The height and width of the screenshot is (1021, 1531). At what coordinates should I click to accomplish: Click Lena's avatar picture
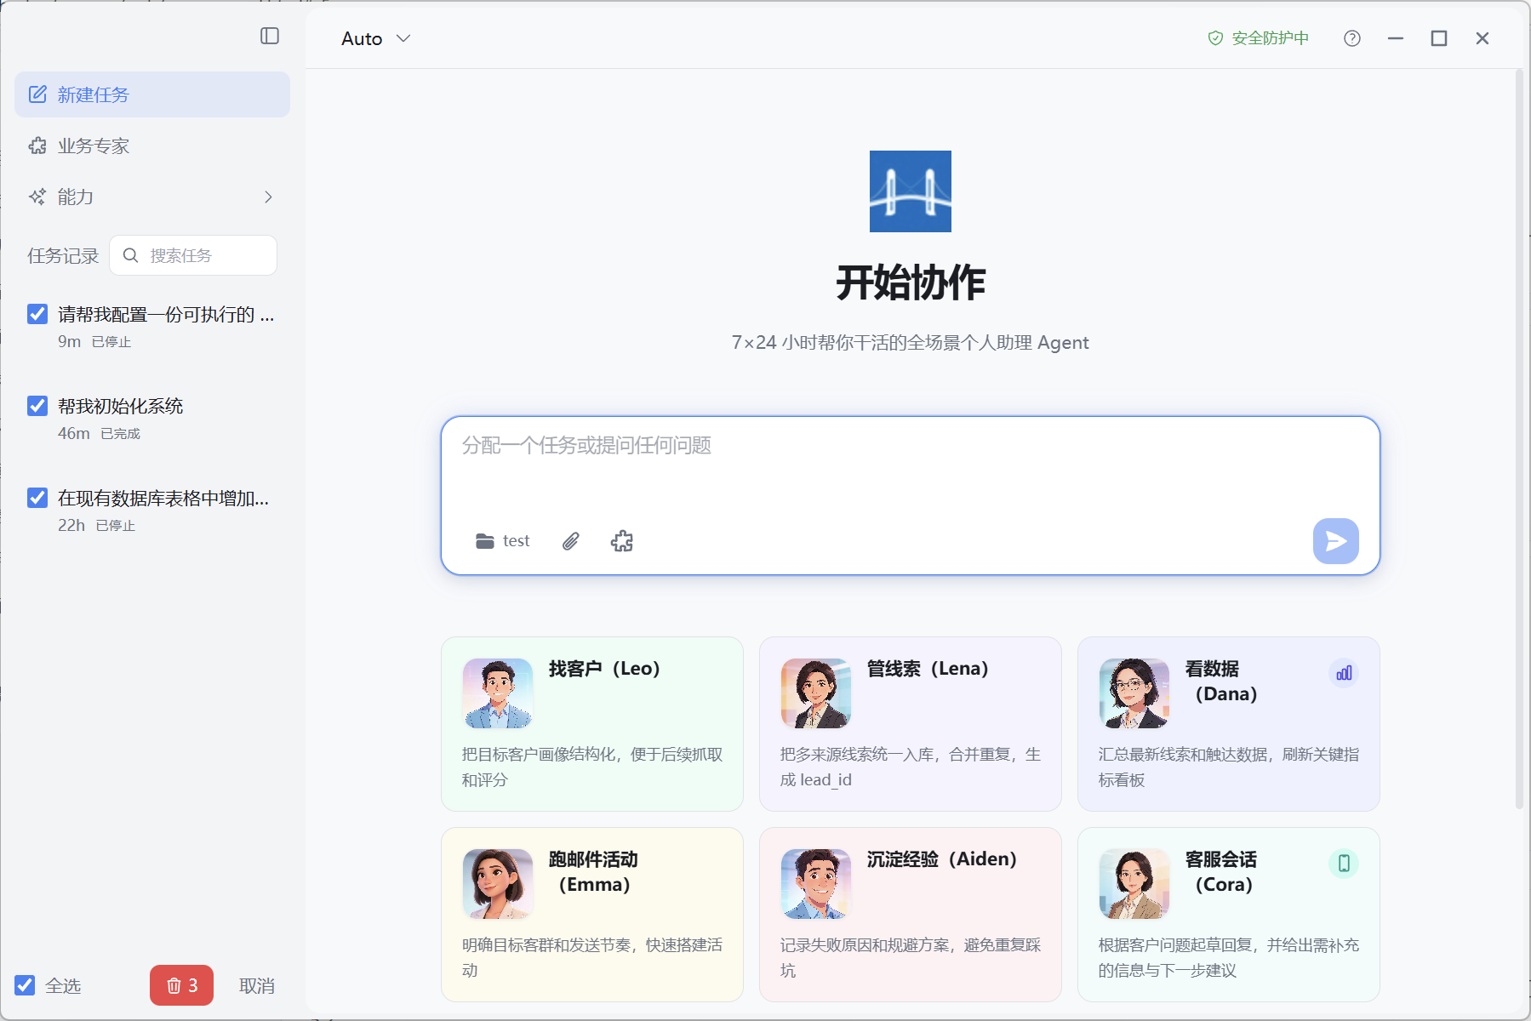click(816, 693)
